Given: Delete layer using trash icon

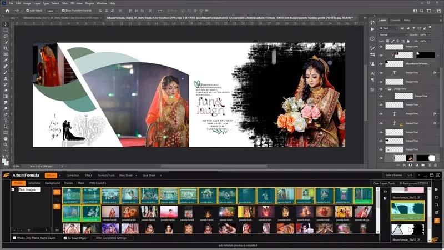Looking at the screenshot, I should (x=435, y=165).
